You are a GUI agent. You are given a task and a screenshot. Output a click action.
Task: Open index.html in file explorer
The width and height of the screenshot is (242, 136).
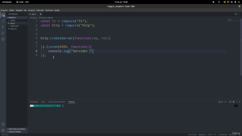tap(17, 26)
